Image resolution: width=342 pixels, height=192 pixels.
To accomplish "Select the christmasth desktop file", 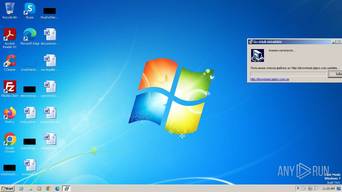I will point(9,170).
